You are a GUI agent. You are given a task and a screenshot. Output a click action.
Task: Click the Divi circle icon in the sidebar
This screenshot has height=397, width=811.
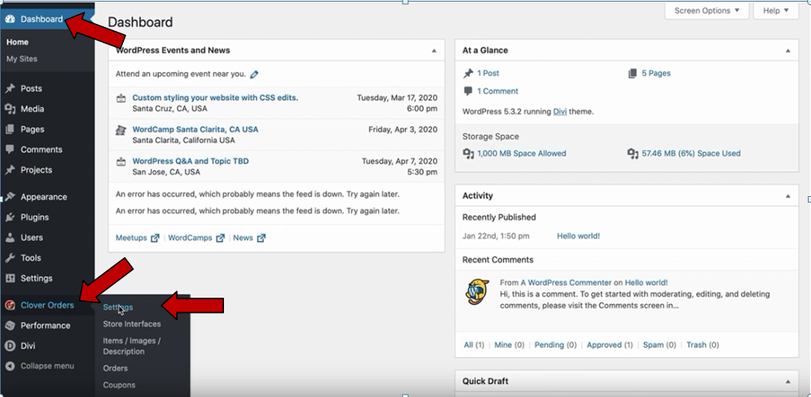point(10,346)
